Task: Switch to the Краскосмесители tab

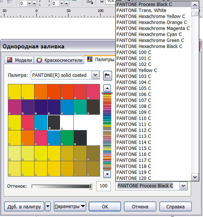Action: click(x=59, y=60)
